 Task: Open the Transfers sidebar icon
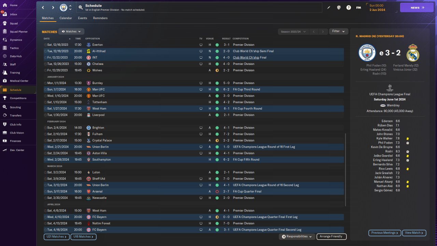[x=5, y=115]
